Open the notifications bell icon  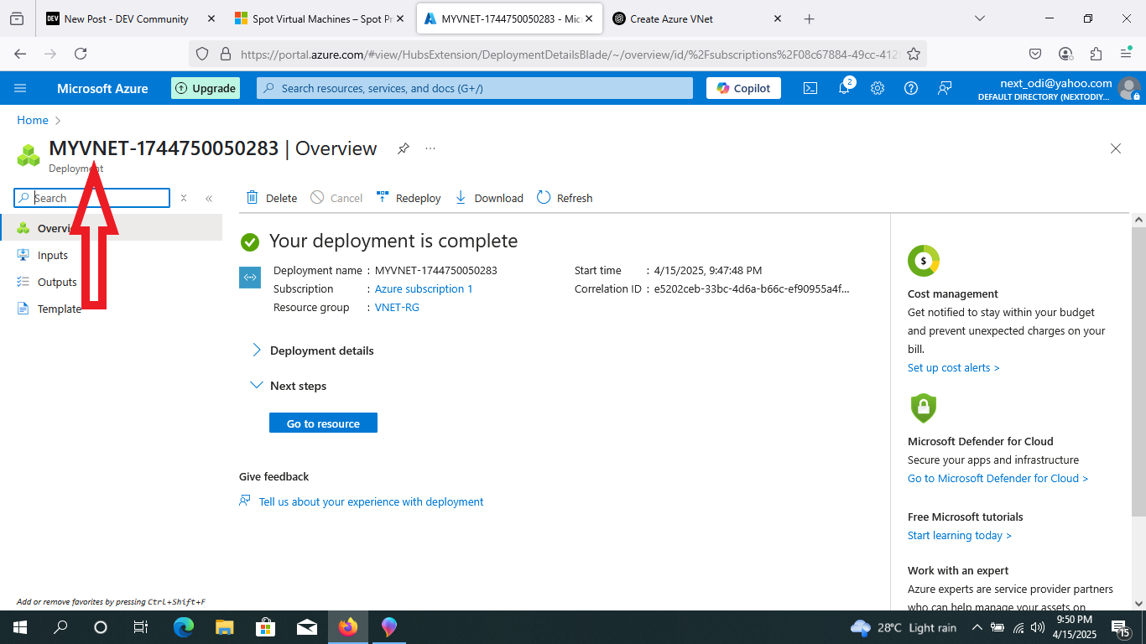[844, 88]
